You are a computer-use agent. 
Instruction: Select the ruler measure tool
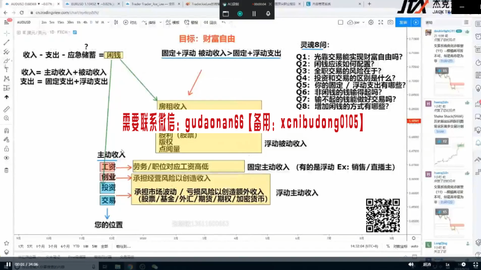[x=7, y=109]
